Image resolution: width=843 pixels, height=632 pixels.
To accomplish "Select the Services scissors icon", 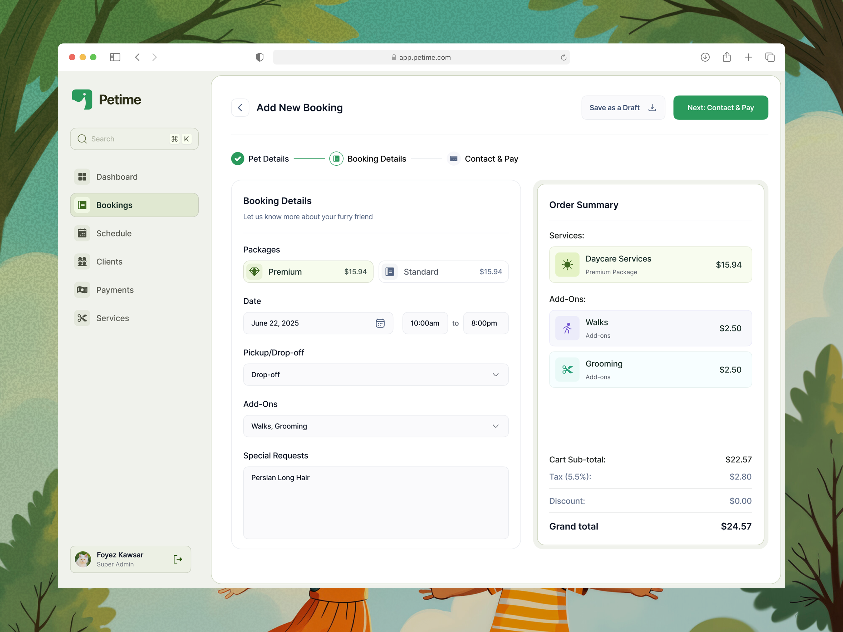I will (x=82, y=318).
